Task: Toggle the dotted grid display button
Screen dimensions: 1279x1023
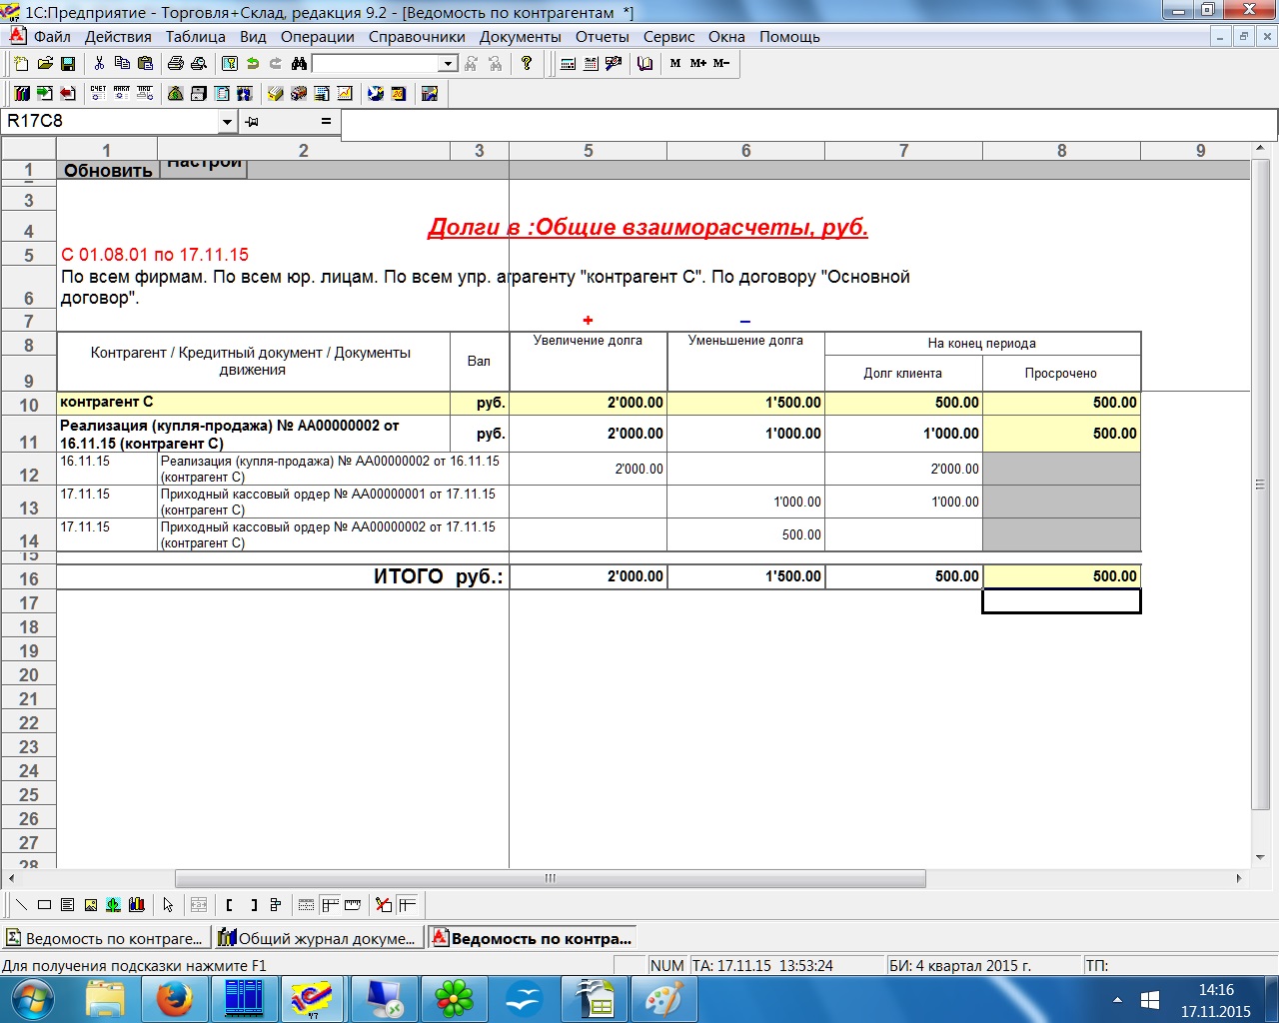Action: pos(306,905)
